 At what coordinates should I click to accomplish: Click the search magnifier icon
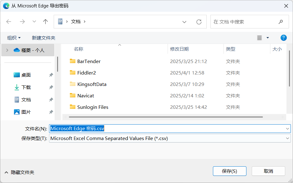pyautogui.click(x=281, y=22)
